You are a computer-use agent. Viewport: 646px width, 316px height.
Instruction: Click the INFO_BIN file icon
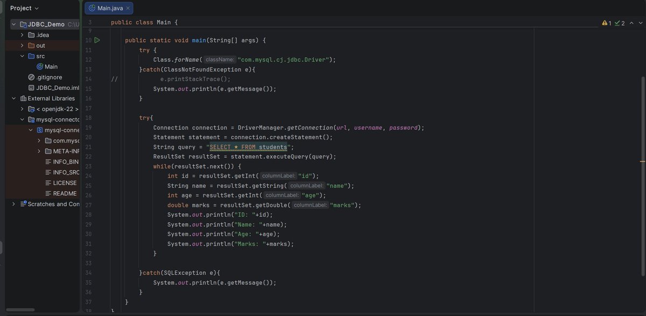point(48,162)
